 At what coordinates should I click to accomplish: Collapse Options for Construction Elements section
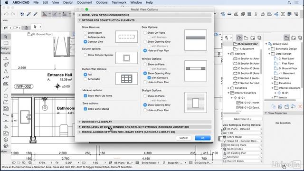[79, 20]
